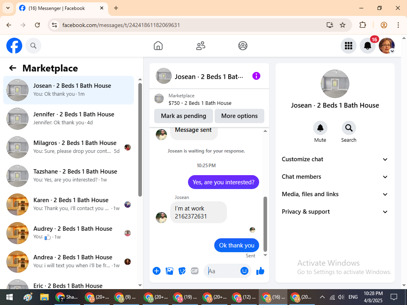Viewport: 407px width, 305px height.
Task: Open conversation info purple icon
Action: 256,76
